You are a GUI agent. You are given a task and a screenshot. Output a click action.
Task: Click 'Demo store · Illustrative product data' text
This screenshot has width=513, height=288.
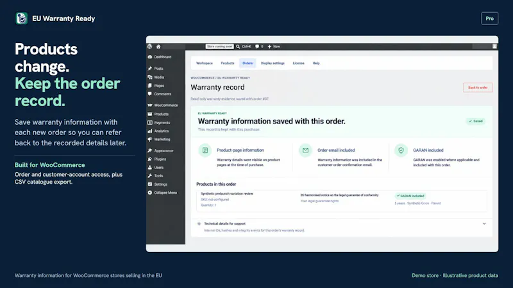point(455,275)
